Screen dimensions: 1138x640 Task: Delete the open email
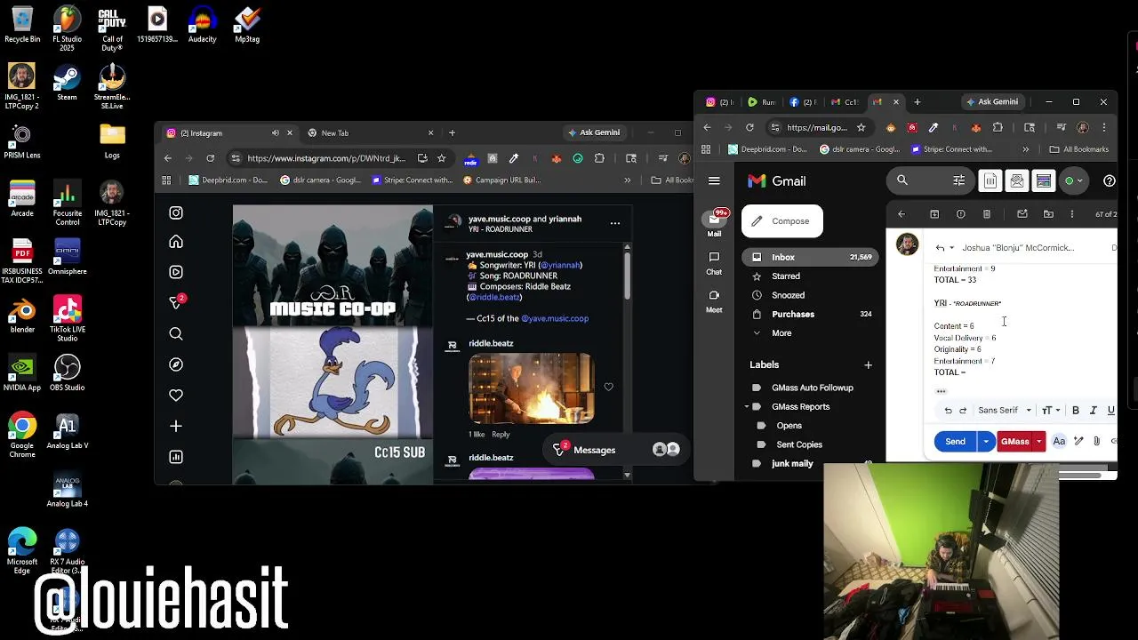coord(987,214)
